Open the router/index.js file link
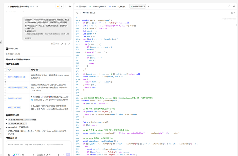 coord(17,77)
